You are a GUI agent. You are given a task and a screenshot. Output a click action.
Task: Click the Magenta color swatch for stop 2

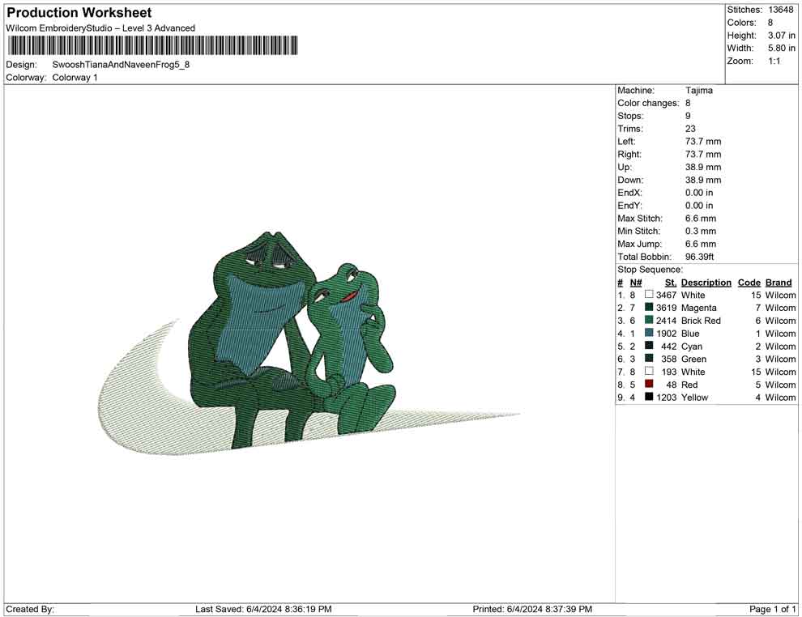point(649,307)
